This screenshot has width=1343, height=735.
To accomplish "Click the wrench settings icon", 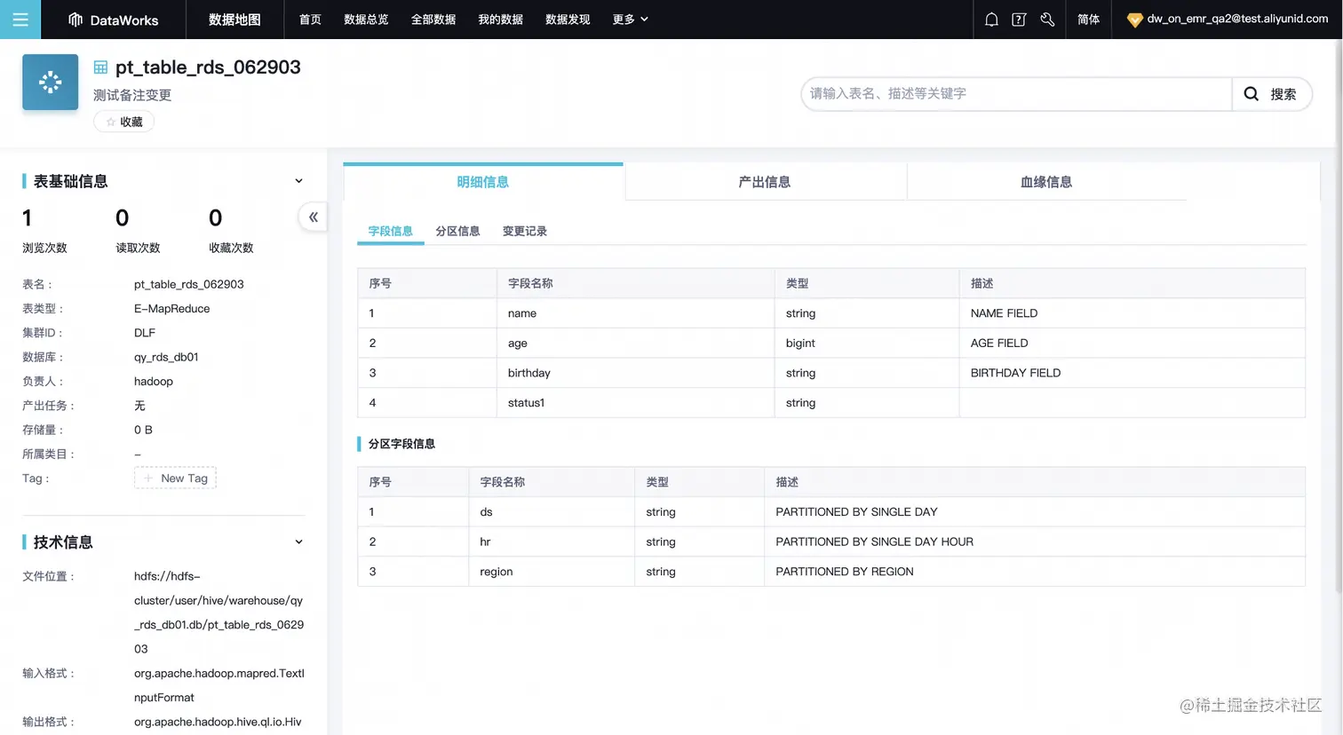I will (1047, 20).
